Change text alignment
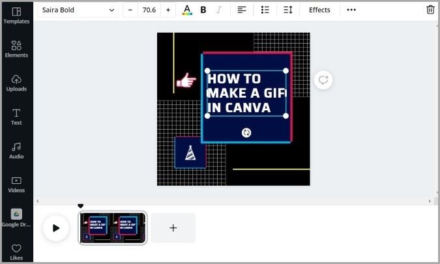440x264 pixels. (x=242, y=10)
